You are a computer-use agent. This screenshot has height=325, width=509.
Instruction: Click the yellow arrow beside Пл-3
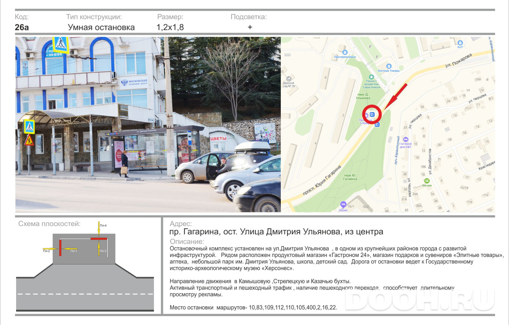99,248
